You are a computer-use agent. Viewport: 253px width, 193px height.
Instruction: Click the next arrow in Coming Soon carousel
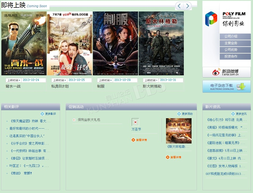pyautogui.click(x=188, y=6)
